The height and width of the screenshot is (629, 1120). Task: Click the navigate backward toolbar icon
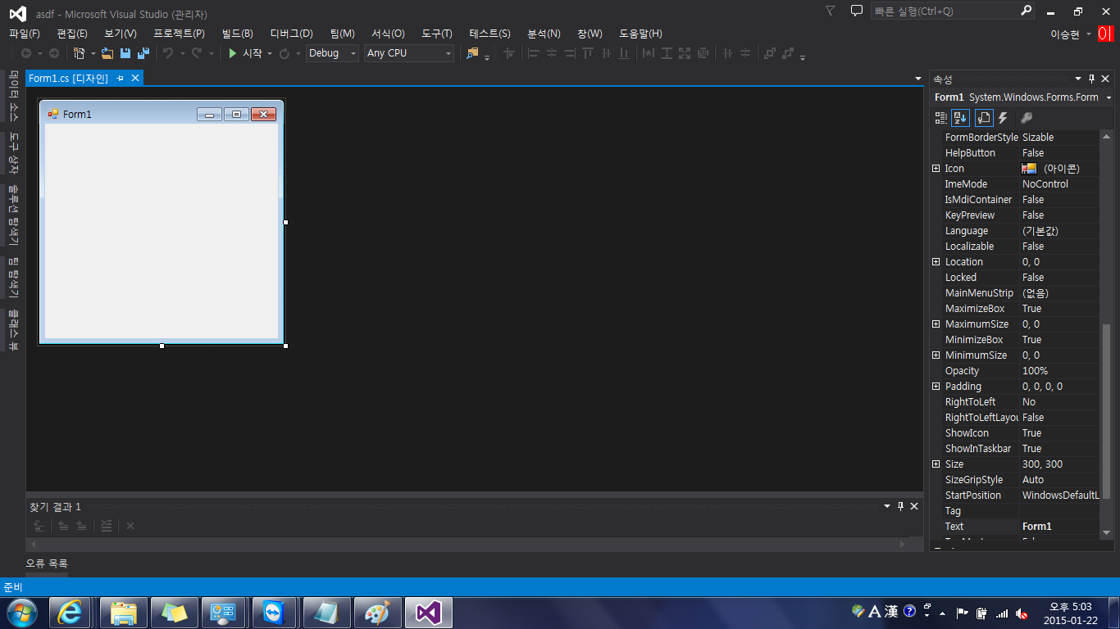(26, 53)
